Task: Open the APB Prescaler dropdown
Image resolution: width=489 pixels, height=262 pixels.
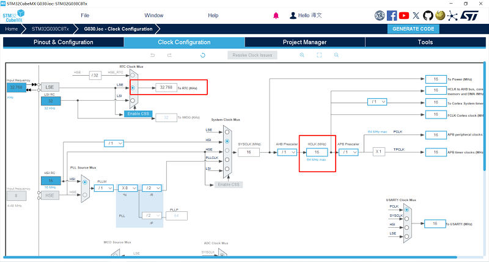Action: (348, 152)
